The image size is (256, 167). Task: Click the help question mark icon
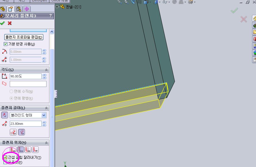[x=51, y=16]
